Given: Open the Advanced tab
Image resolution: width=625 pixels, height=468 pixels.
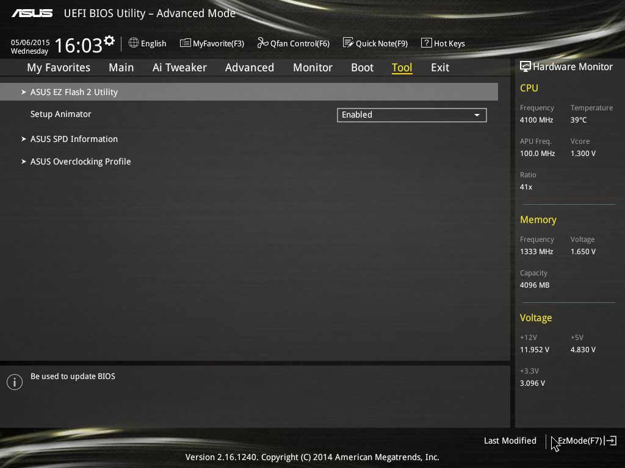Looking at the screenshot, I should [250, 68].
